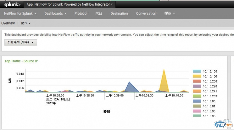Click the green 10.1.5.253 legend swatch

[197, 96]
